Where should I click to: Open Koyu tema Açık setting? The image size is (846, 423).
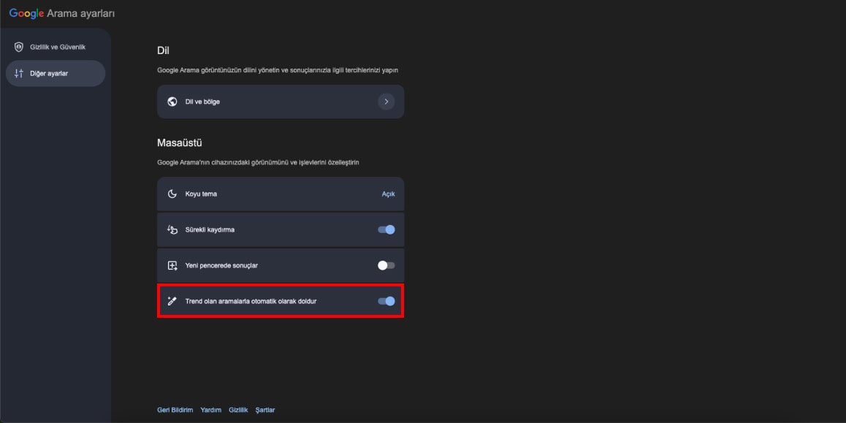(x=389, y=194)
